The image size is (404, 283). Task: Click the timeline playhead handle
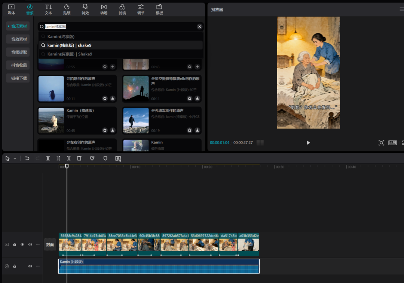tap(67, 166)
